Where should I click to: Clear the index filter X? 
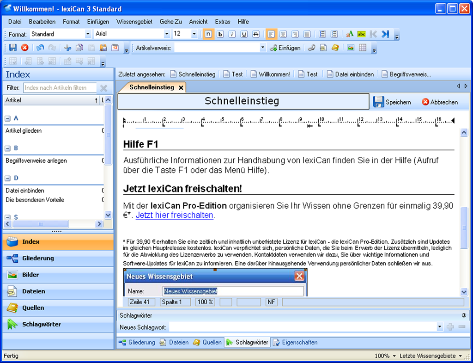103,88
